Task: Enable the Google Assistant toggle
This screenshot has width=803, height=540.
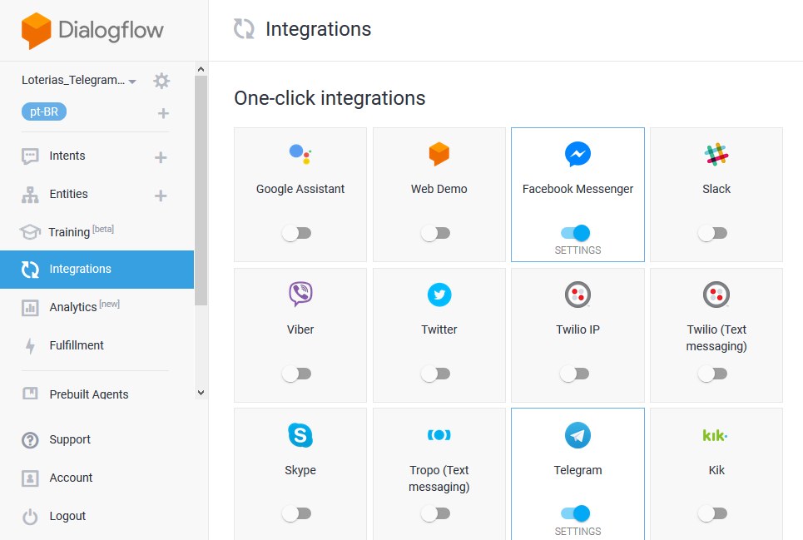Action: tap(296, 233)
